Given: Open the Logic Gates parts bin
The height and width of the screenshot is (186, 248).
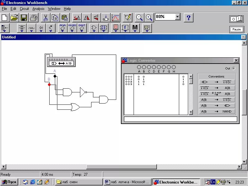Looking at the screenshot, I should pos(94,28).
